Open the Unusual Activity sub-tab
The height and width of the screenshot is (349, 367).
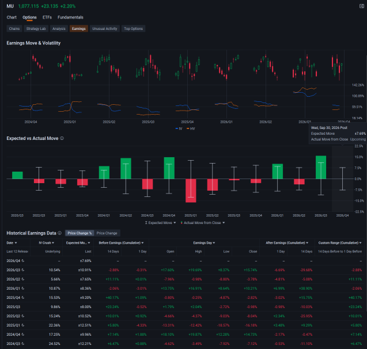click(105, 29)
